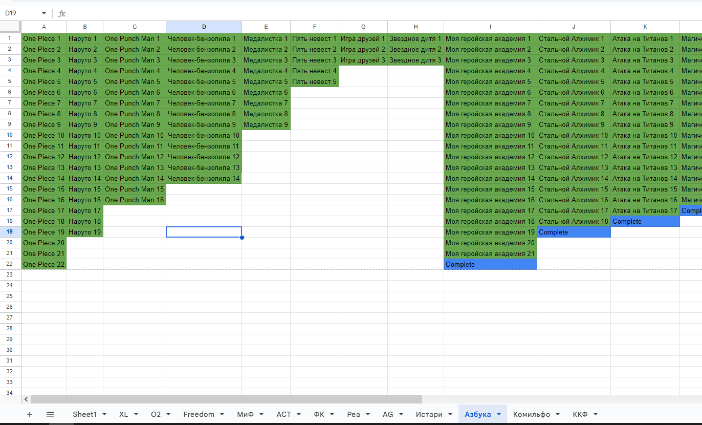
Task: Click the select-all corner box
Action: tap(10, 27)
